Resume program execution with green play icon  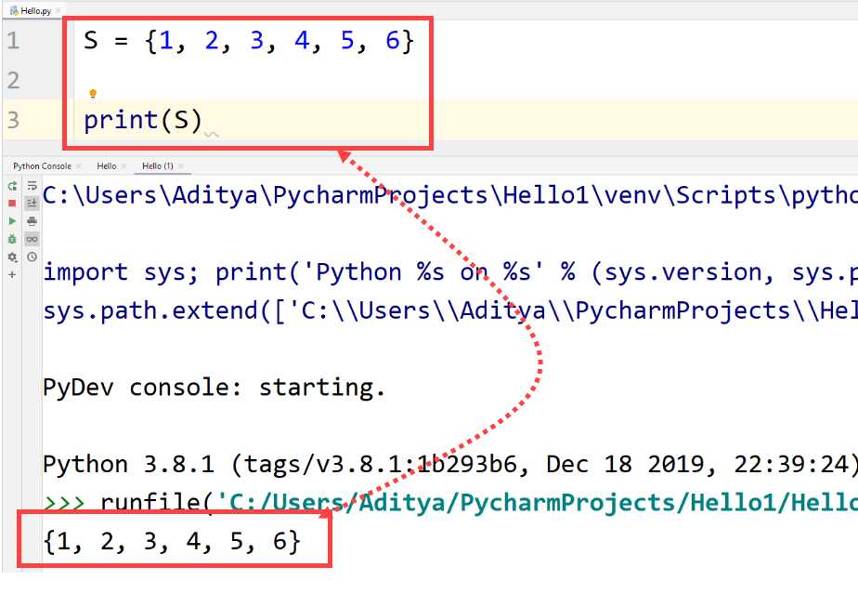tap(12, 221)
